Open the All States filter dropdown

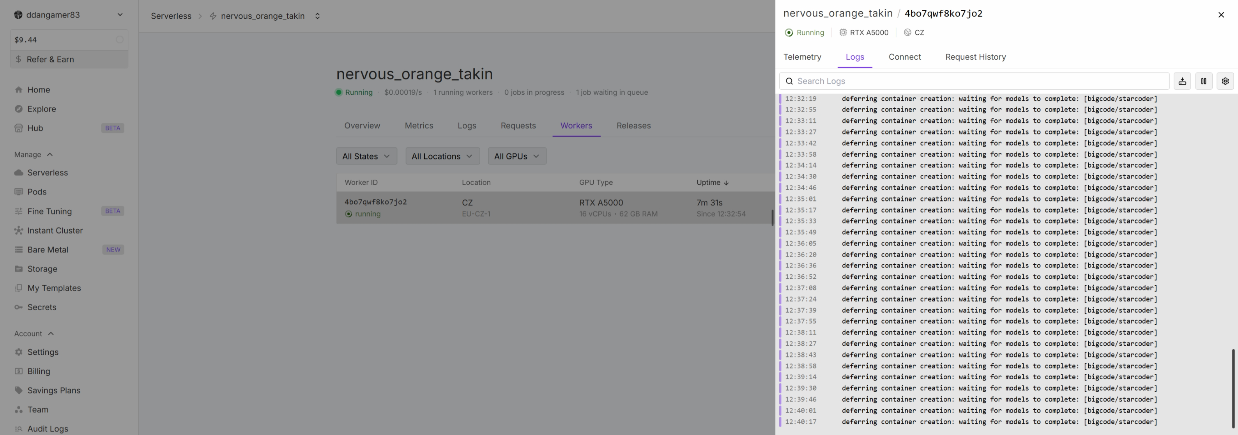[x=366, y=156]
